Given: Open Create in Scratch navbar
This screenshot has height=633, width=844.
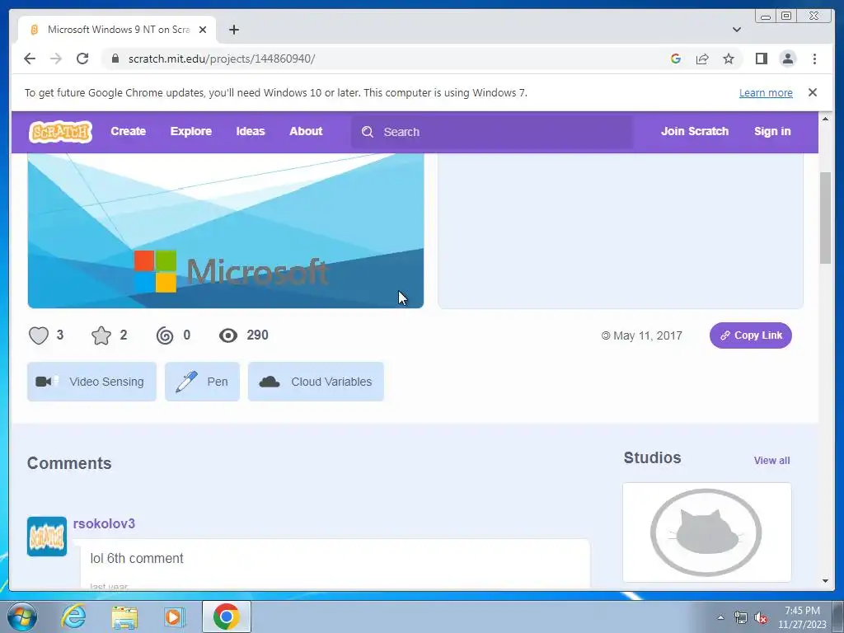Looking at the screenshot, I should [x=128, y=131].
